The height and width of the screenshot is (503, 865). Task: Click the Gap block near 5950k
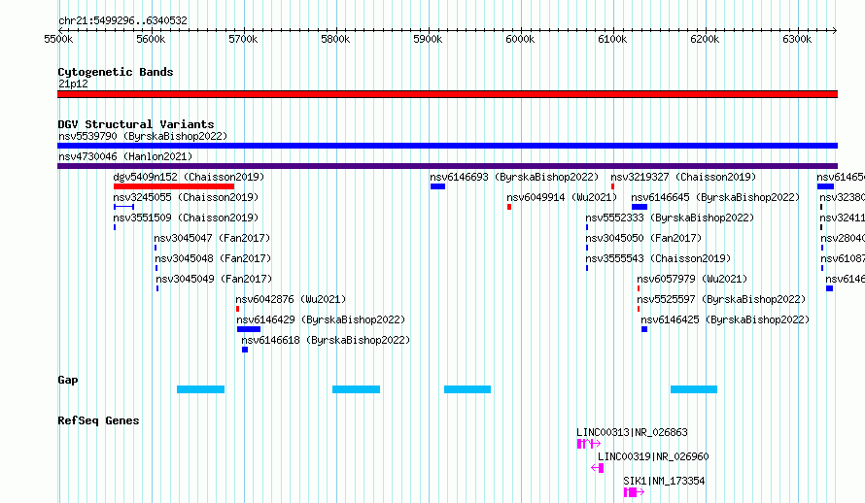(x=467, y=389)
